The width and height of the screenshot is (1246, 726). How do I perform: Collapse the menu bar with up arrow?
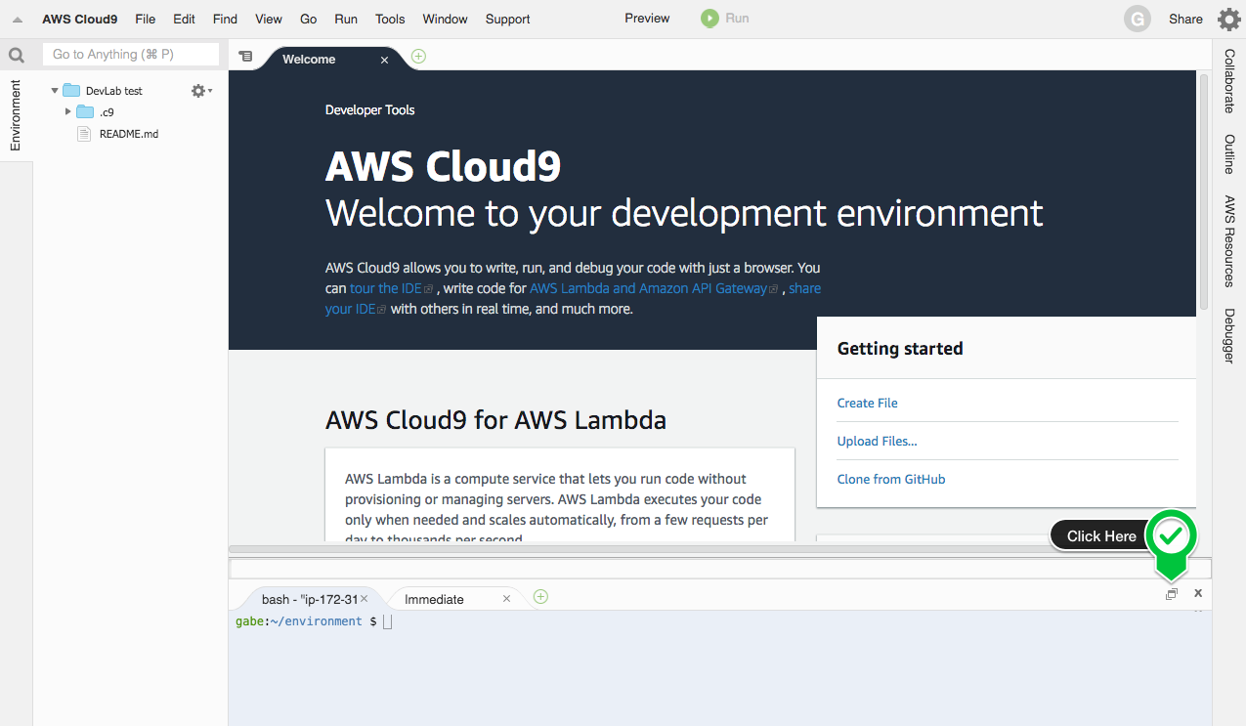tap(18, 20)
